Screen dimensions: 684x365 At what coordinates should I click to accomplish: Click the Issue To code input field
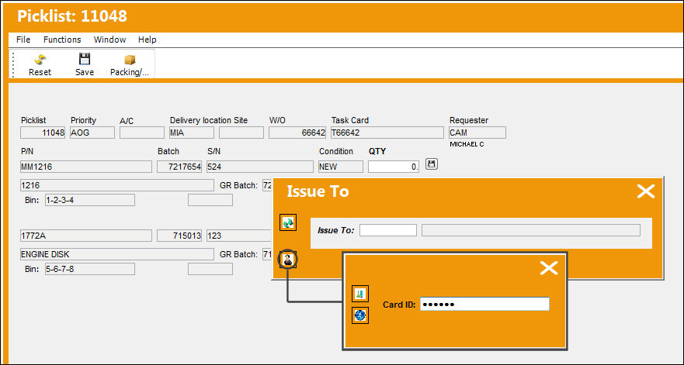[x=387, y=230]
